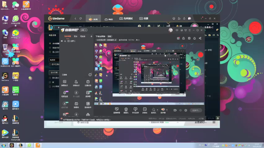The image size is (264, 148).
Task: Open the streaming companion profile avatar
Action: [171, 30]
